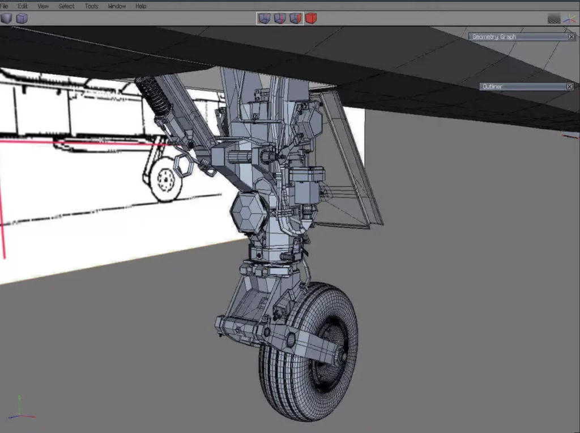This screenshot has height=433, width=580.
Task: Open the Select menu
Action: (x=66, y=6)
